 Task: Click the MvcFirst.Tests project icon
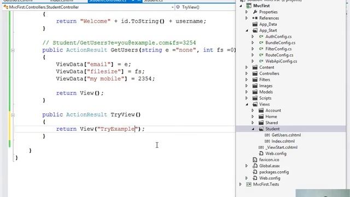click(249, 184)
